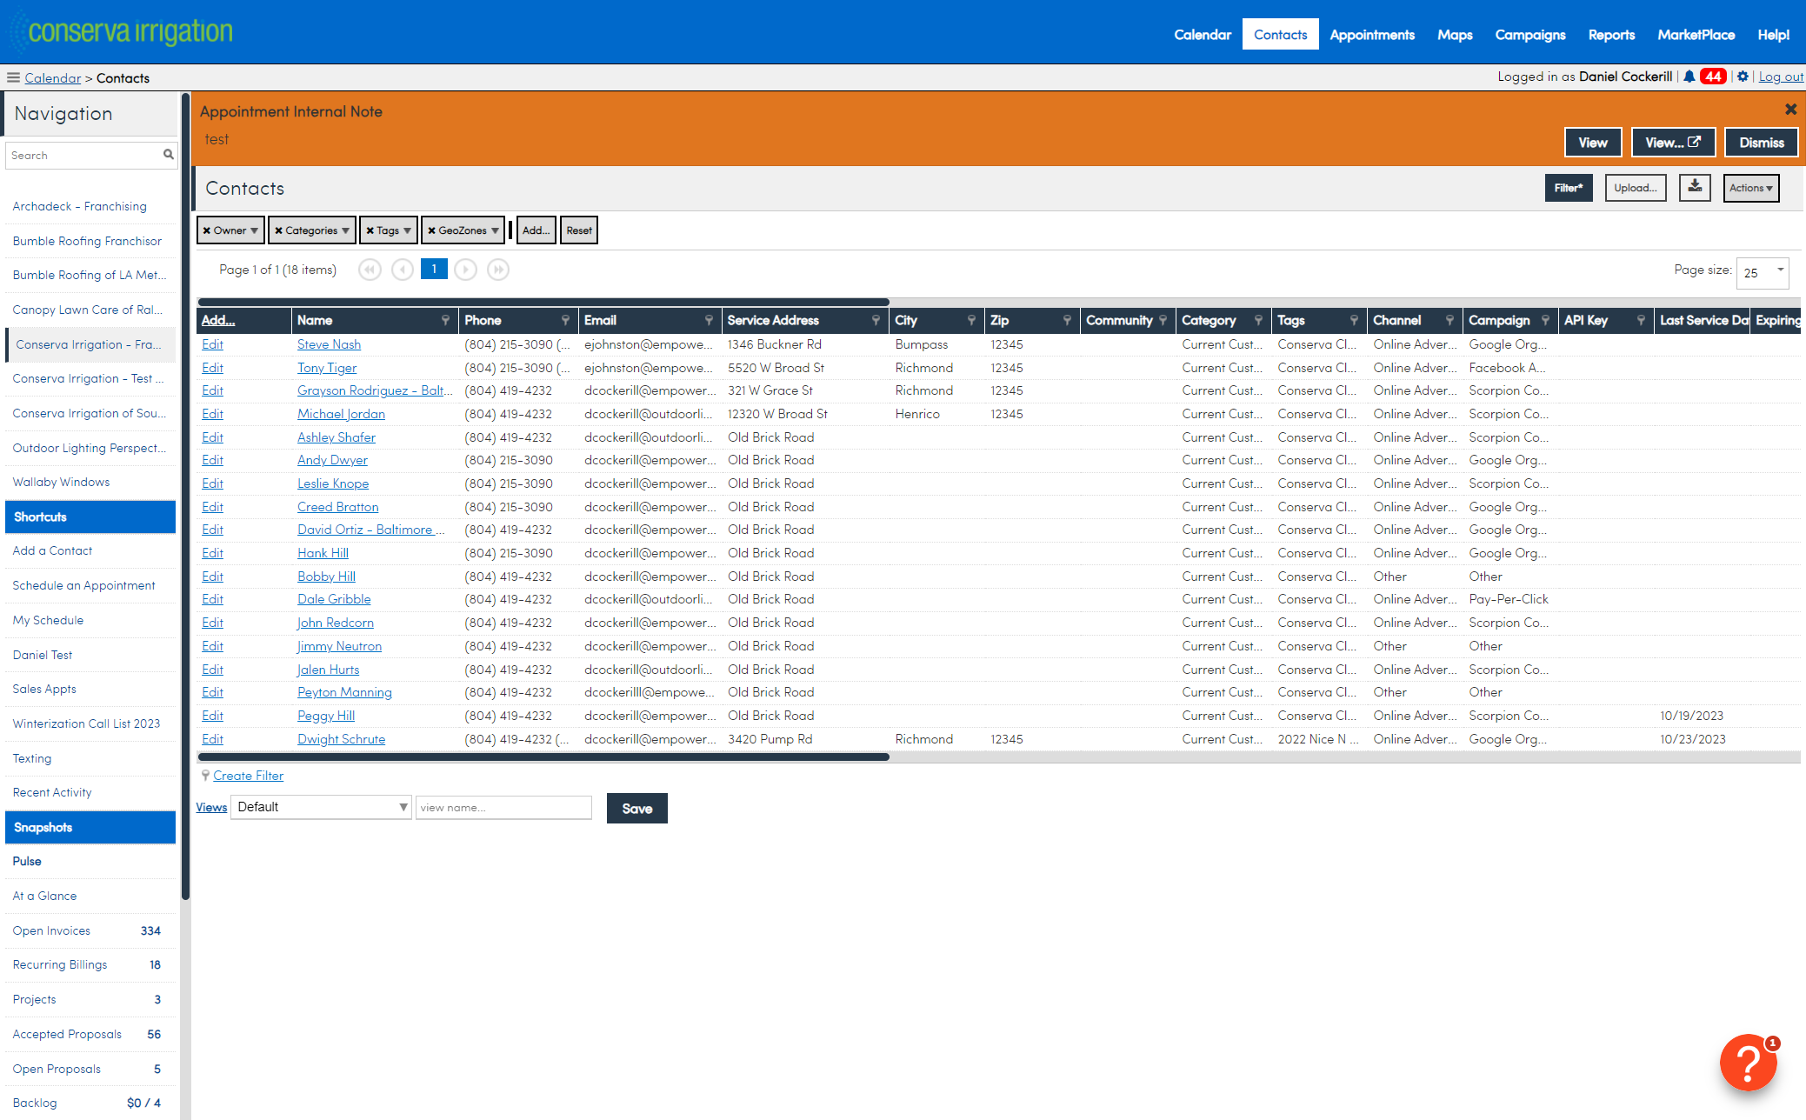The image size is (1806, 1120).
Task: Open the Actions dropdown menu
Action: (x=1750, y=188)
